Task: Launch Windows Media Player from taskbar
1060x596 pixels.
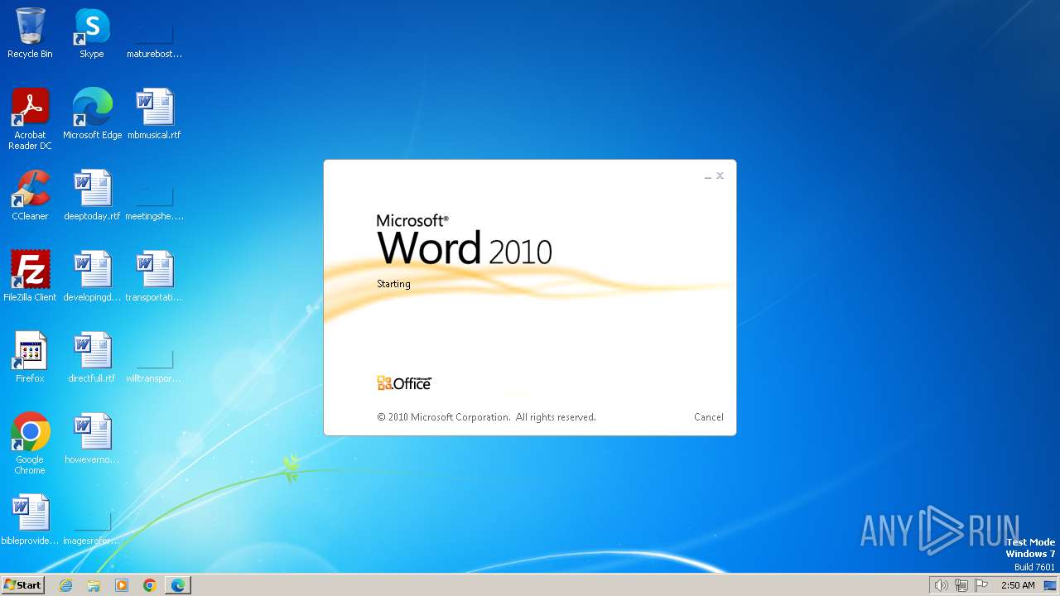Action: 122,585
